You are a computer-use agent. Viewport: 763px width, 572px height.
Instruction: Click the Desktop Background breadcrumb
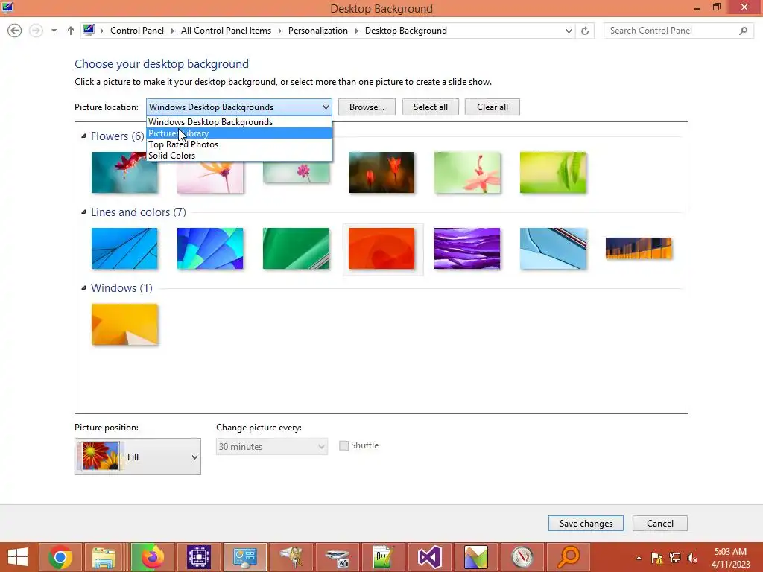click(x=406, y=30)
